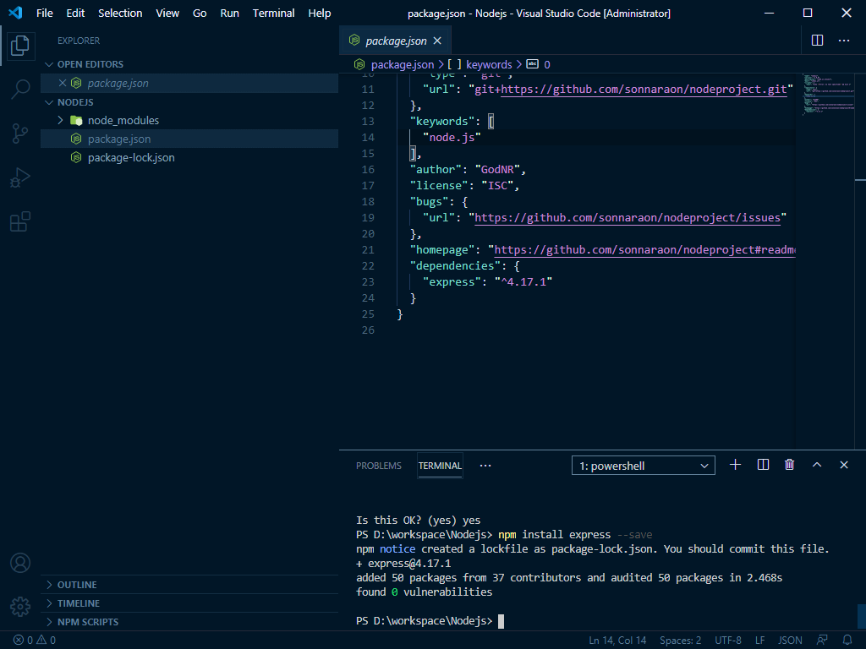Switch to the Problems panel tab
Image resolution: width=866 pixels, height=649 pixels.
(378, 466)
